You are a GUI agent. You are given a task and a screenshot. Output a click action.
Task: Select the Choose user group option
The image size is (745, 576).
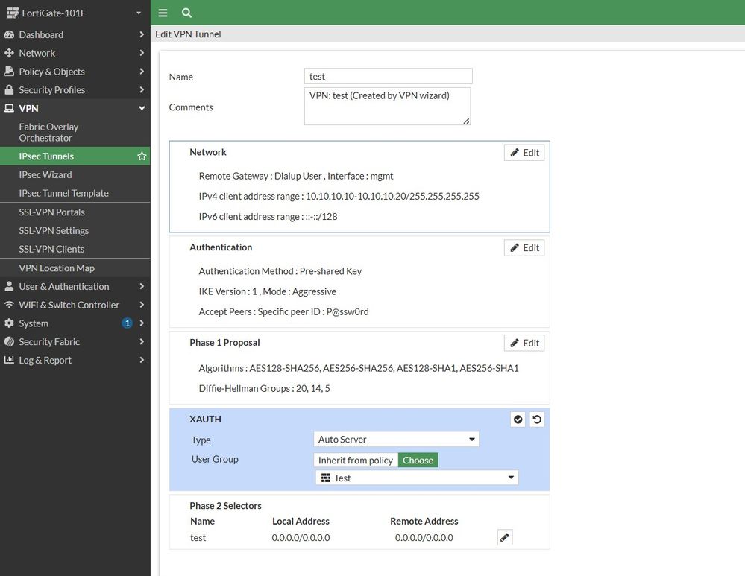(x=418, y=461)
